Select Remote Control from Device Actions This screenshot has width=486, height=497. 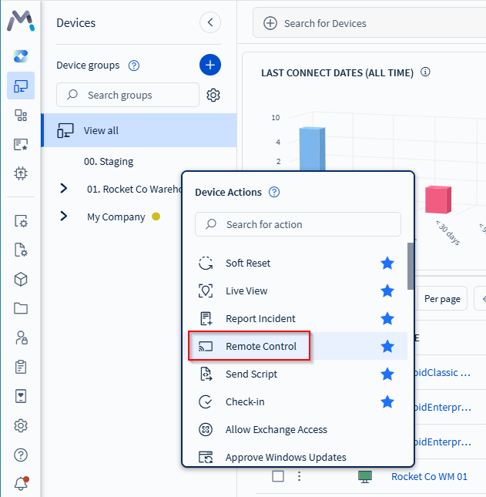tap(260, 347)
